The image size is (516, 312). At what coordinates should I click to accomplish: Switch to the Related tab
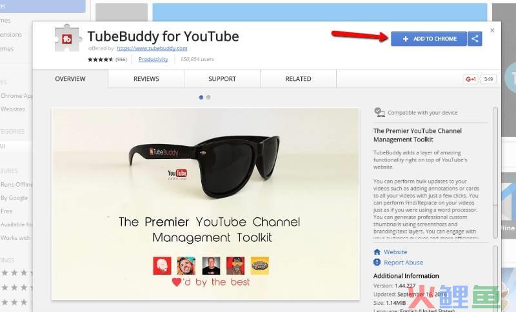pos(298,78)
